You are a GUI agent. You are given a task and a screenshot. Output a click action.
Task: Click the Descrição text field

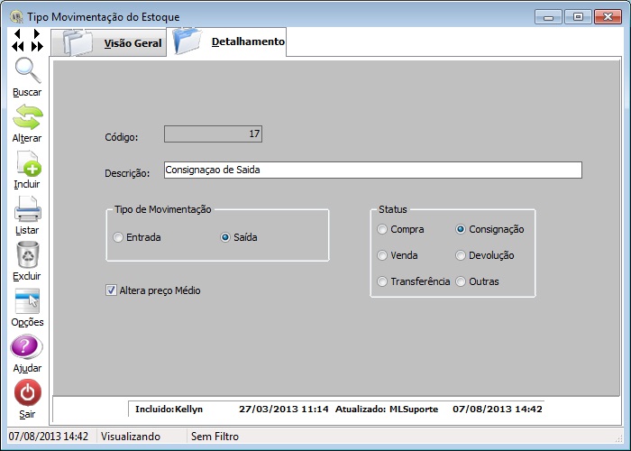pyautogui.click(x=372, y=170)
